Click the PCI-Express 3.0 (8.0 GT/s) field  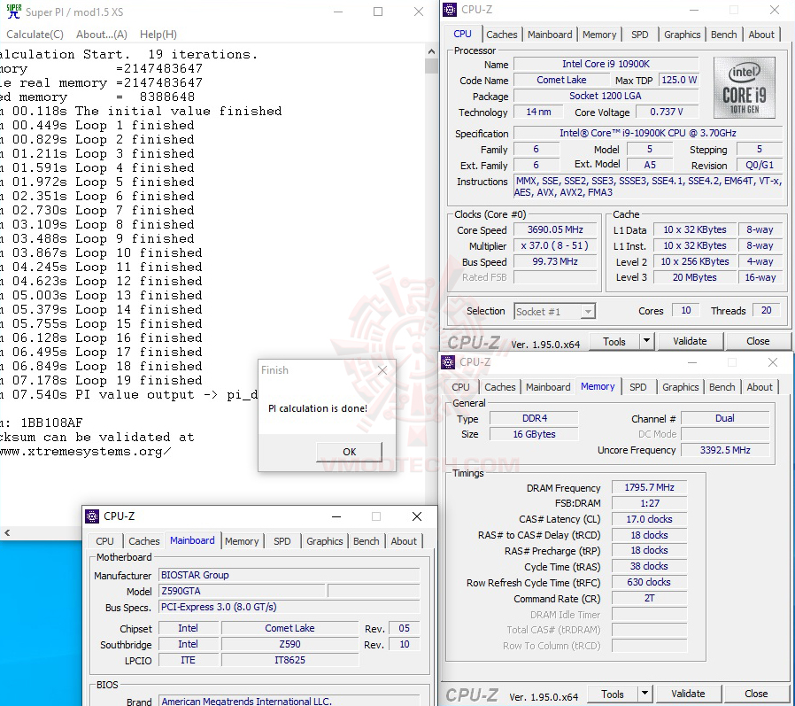(289, 607)
